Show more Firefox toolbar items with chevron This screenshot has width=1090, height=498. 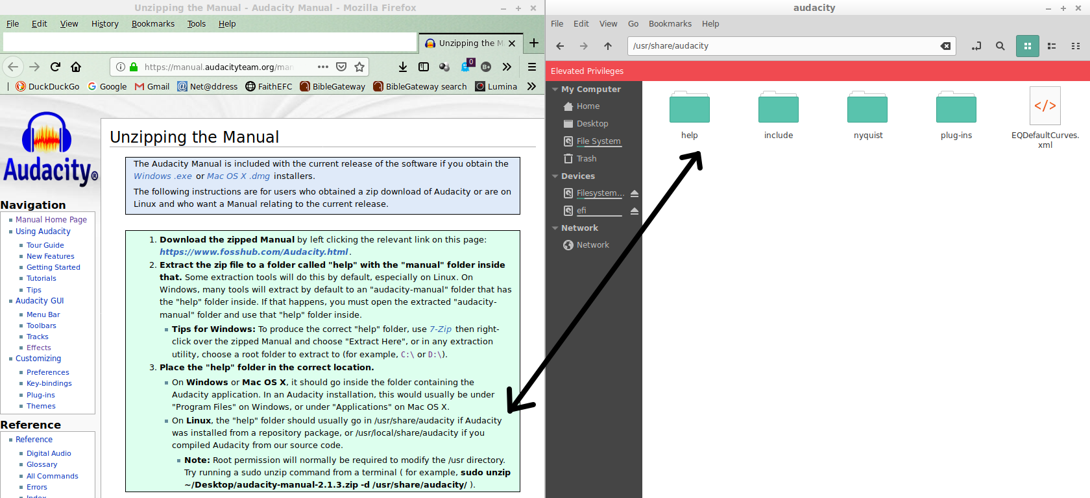click(x=507, y=67)
